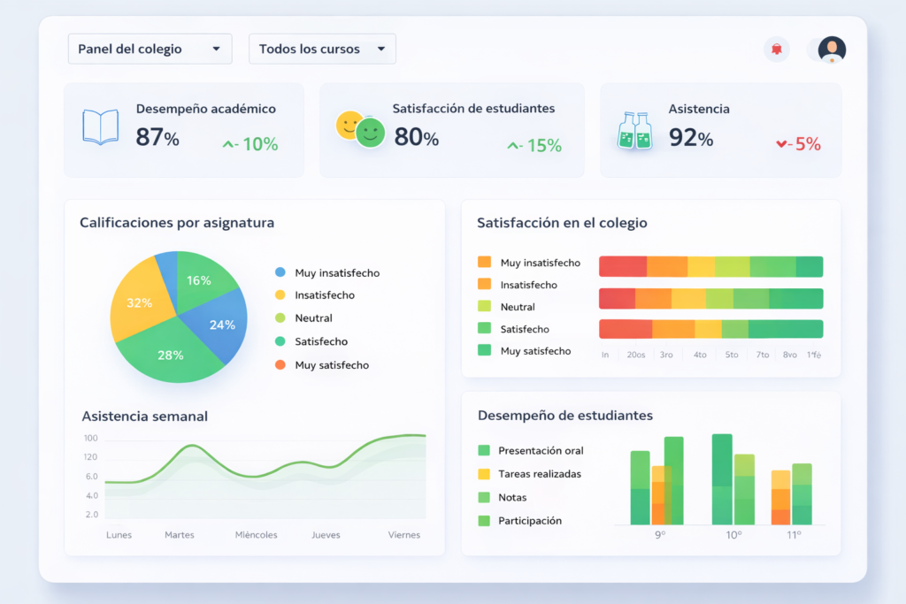The image size is (906, 604).
Task: Click green up arrow next to 10%
Action: click(x=229, y=143)
